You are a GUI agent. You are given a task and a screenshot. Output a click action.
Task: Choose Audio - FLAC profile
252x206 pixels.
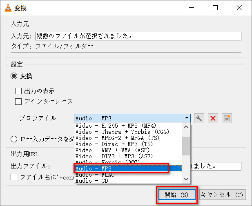(128, 175)
